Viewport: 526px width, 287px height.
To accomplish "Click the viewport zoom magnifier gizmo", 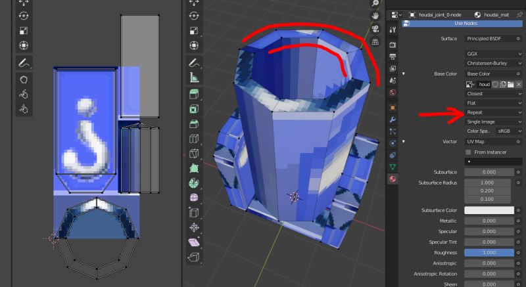I will click(x=375, y=3).
